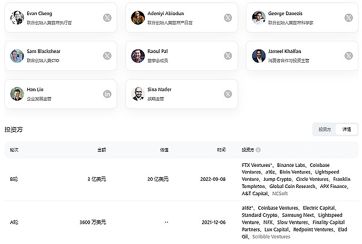Image resolution: width=362 pixels, height=244 pixels.
Task: Click the Sam Blackshear name
Action: coord(44,52)
